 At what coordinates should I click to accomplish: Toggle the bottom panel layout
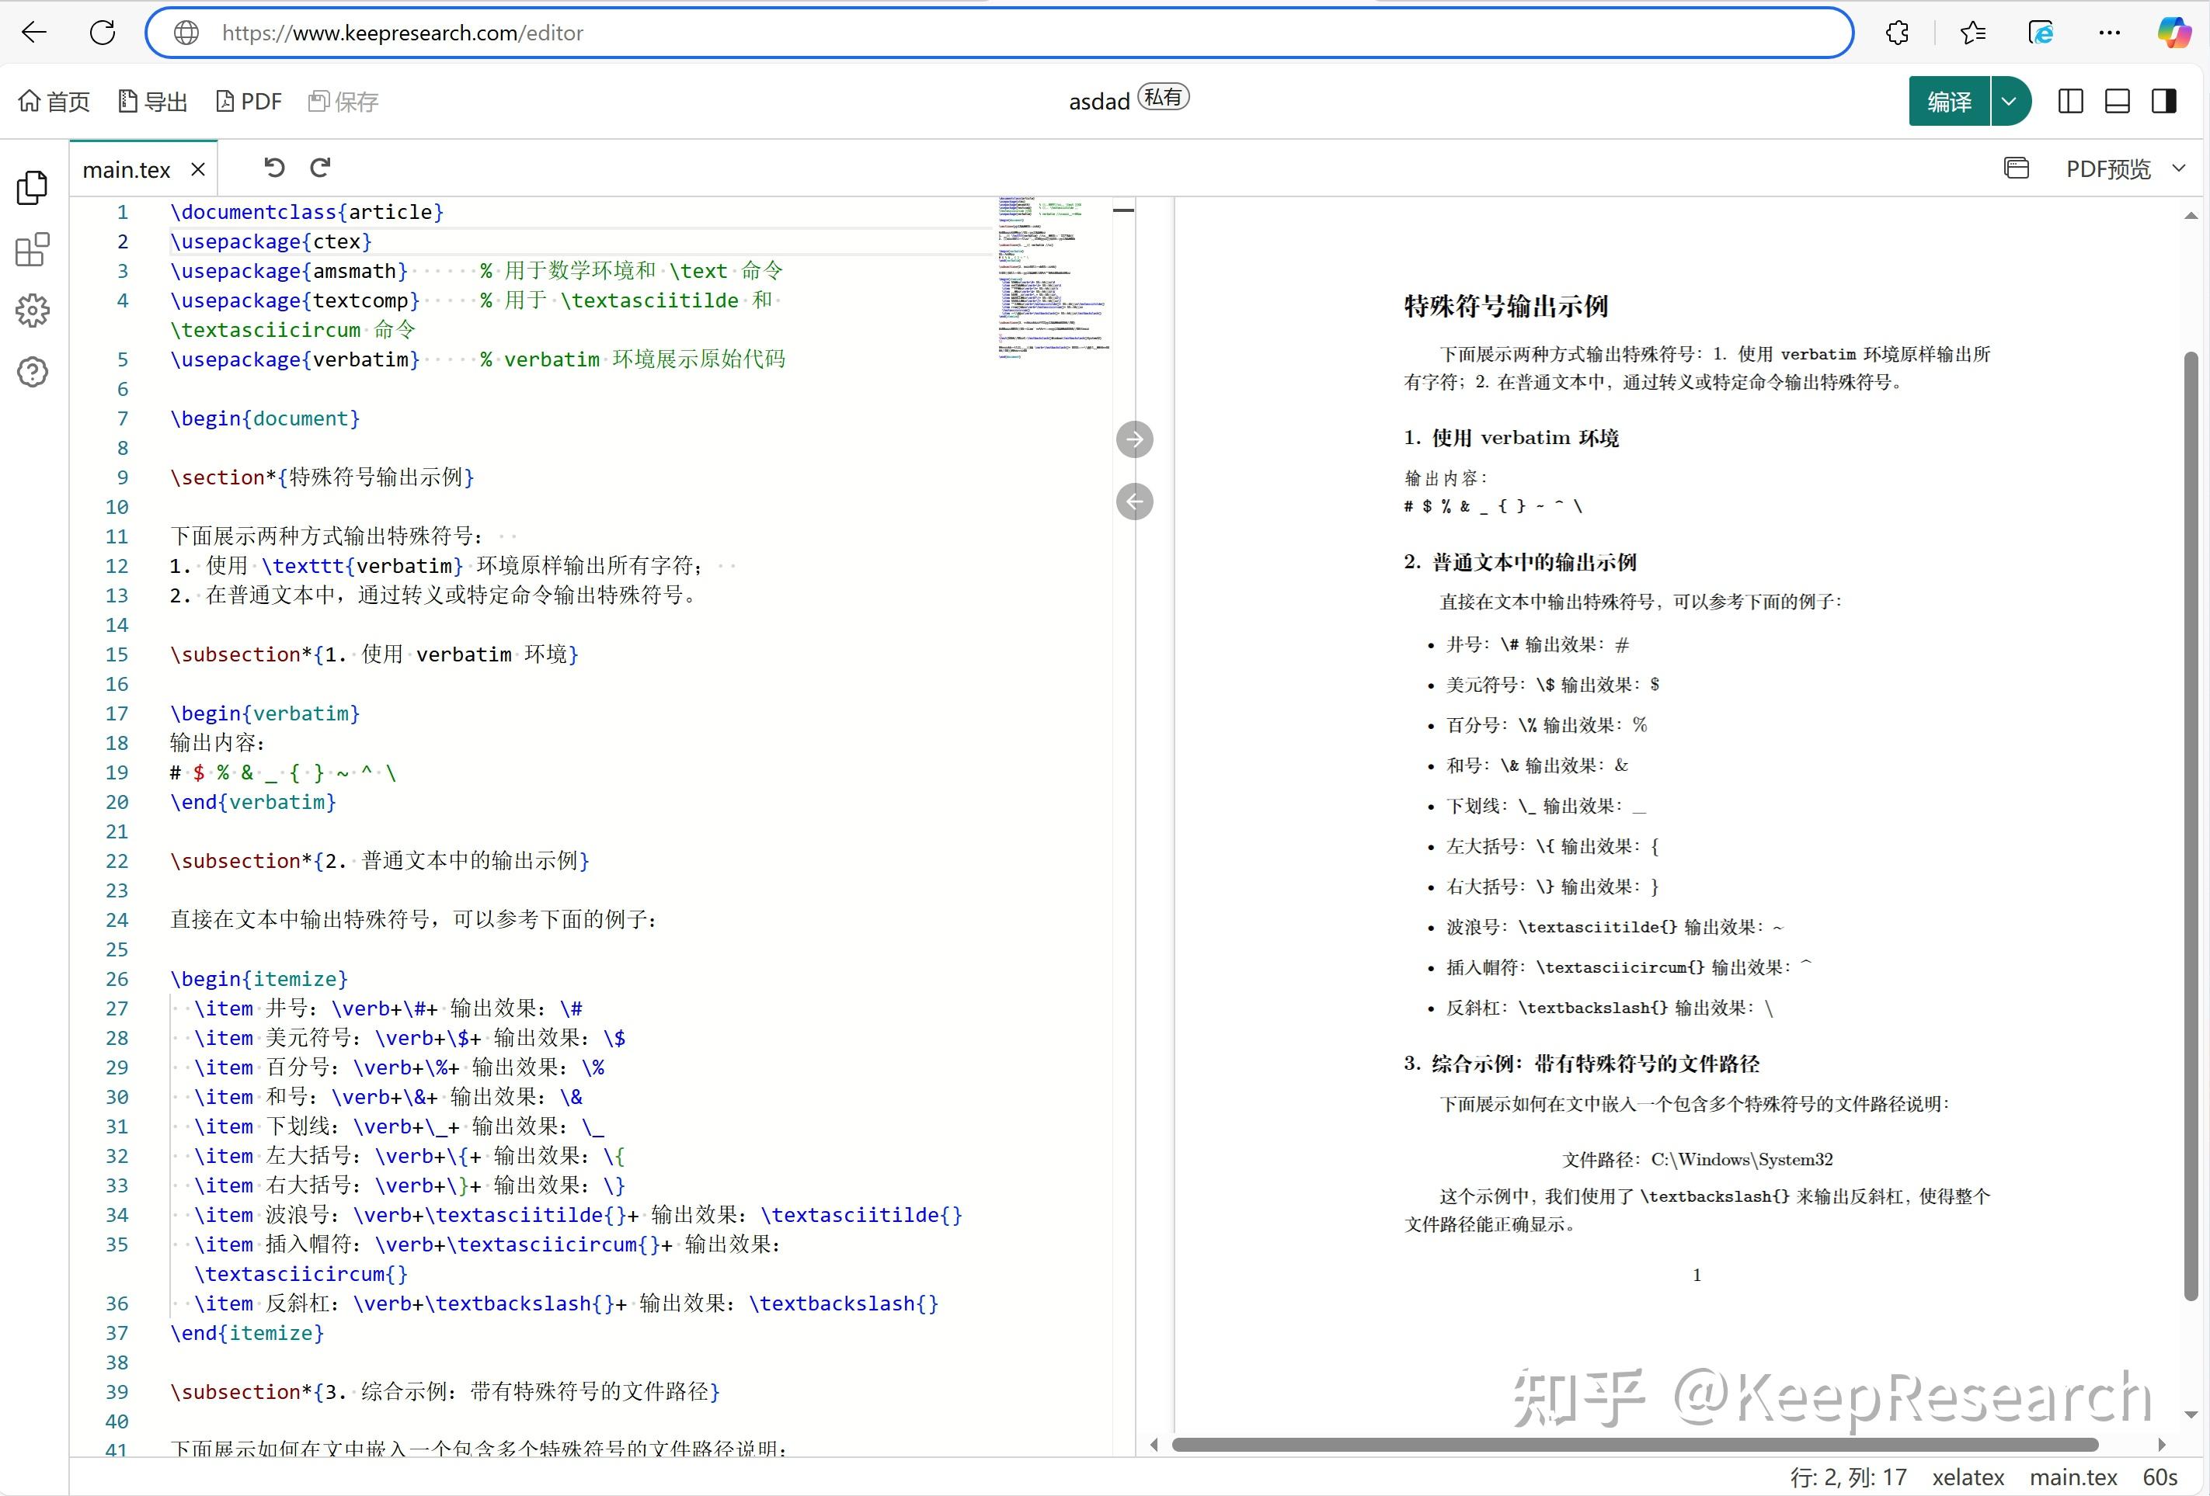[2117, 102]
